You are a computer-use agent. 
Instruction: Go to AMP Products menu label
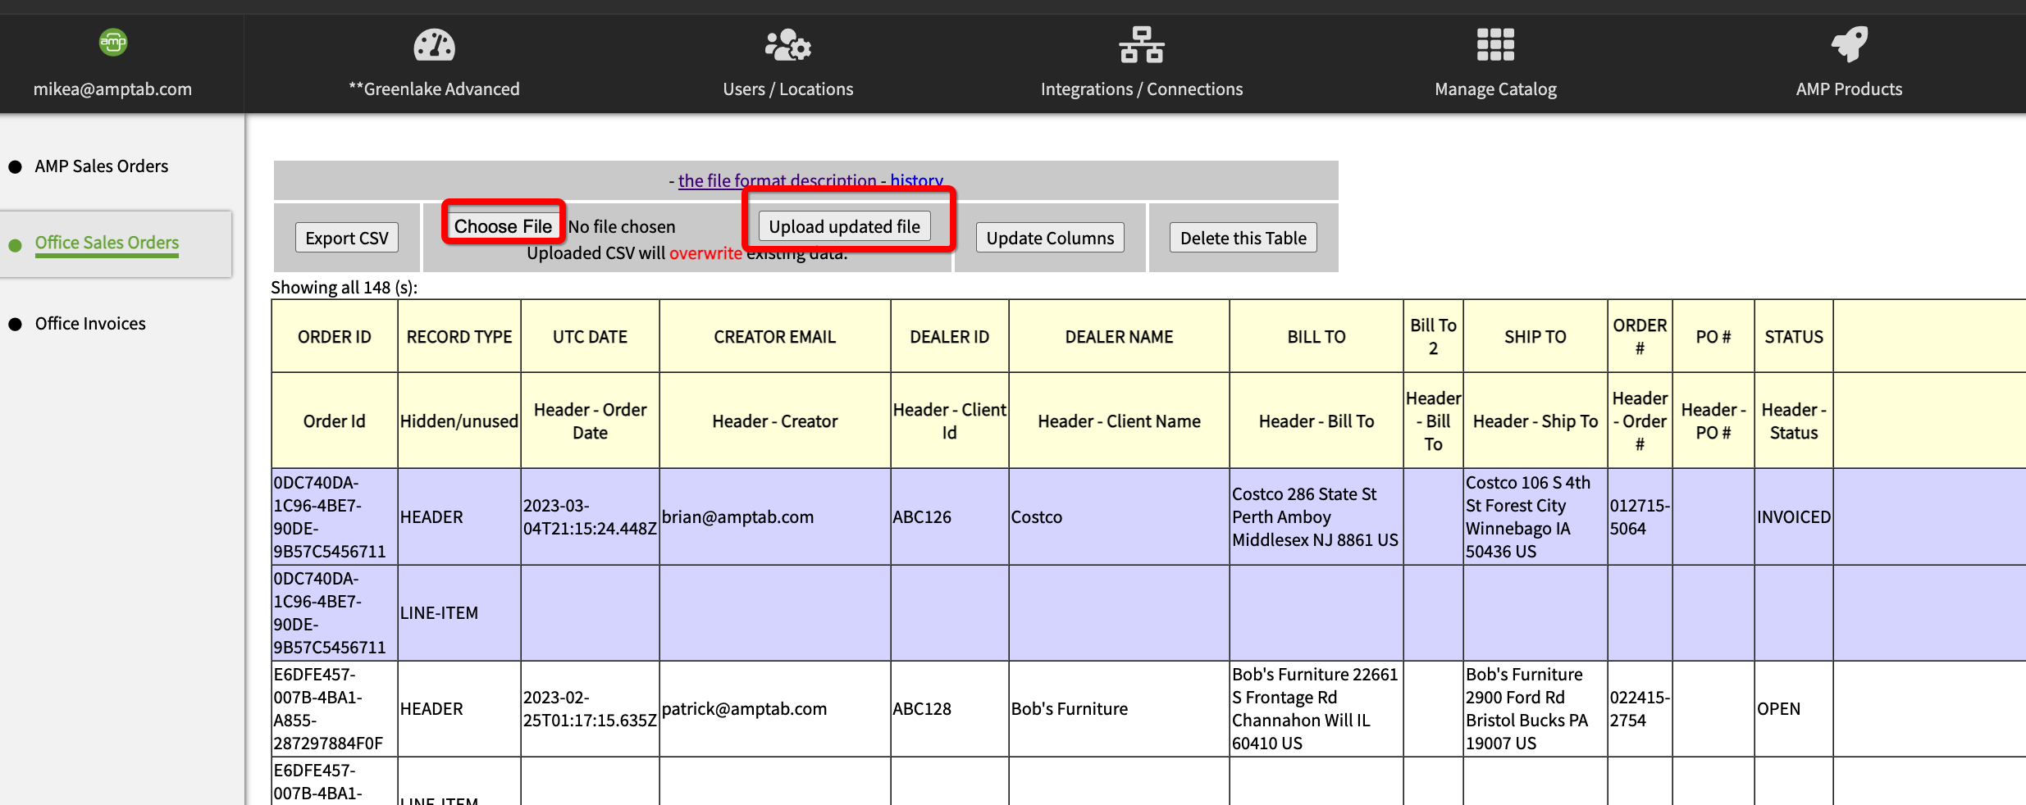point(1849,89)
